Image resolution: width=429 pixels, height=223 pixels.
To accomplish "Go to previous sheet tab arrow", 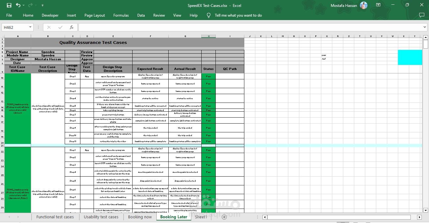I will coord(9,217).
